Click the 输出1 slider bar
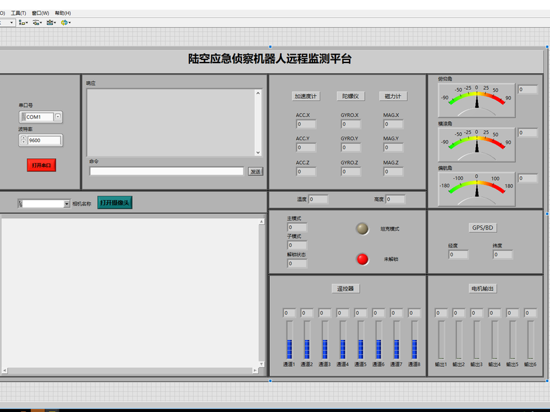Image resolution: width=550 pixels, height=412 pixels. (x=441, y=340)
